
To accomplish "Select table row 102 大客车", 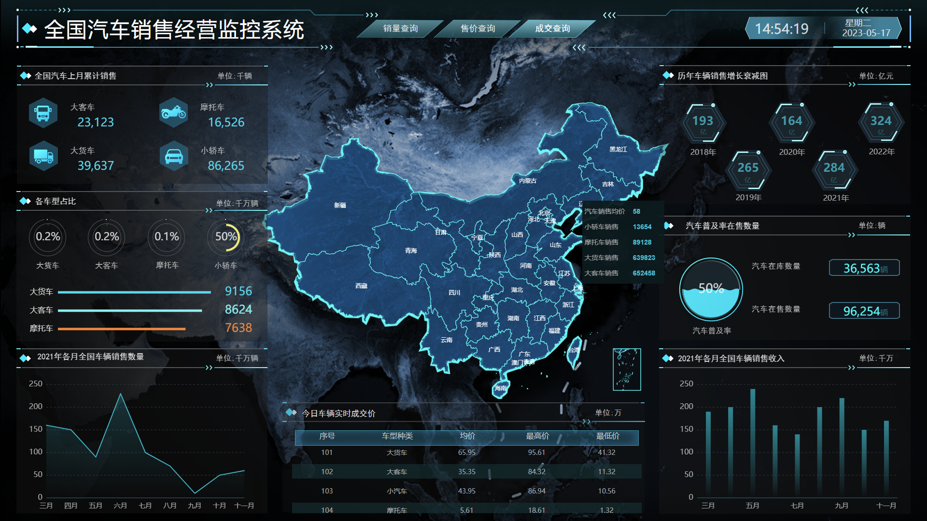I will click(467, 472).
